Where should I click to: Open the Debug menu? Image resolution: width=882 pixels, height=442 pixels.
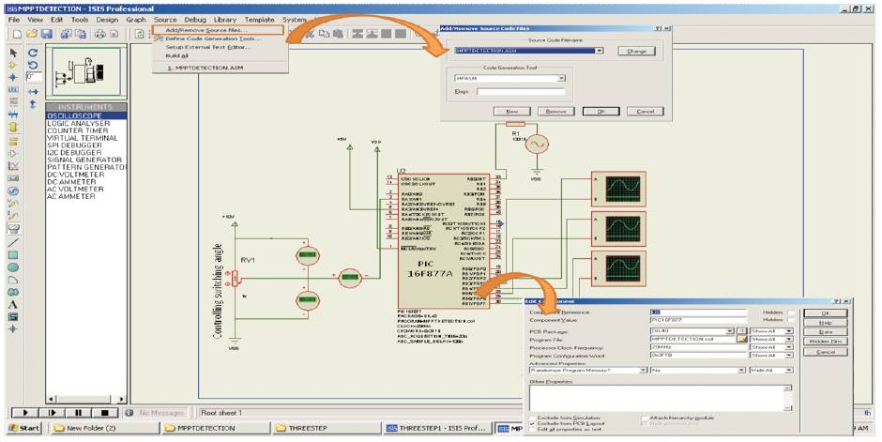click(195, 20)
